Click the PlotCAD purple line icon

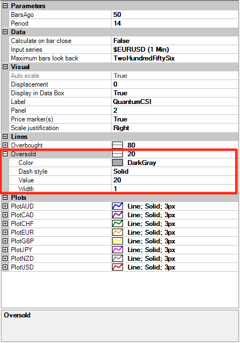point(118,215)
